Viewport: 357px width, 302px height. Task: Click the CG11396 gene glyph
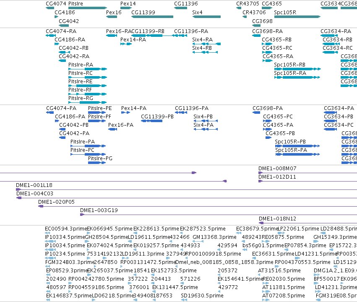(180, 8)
